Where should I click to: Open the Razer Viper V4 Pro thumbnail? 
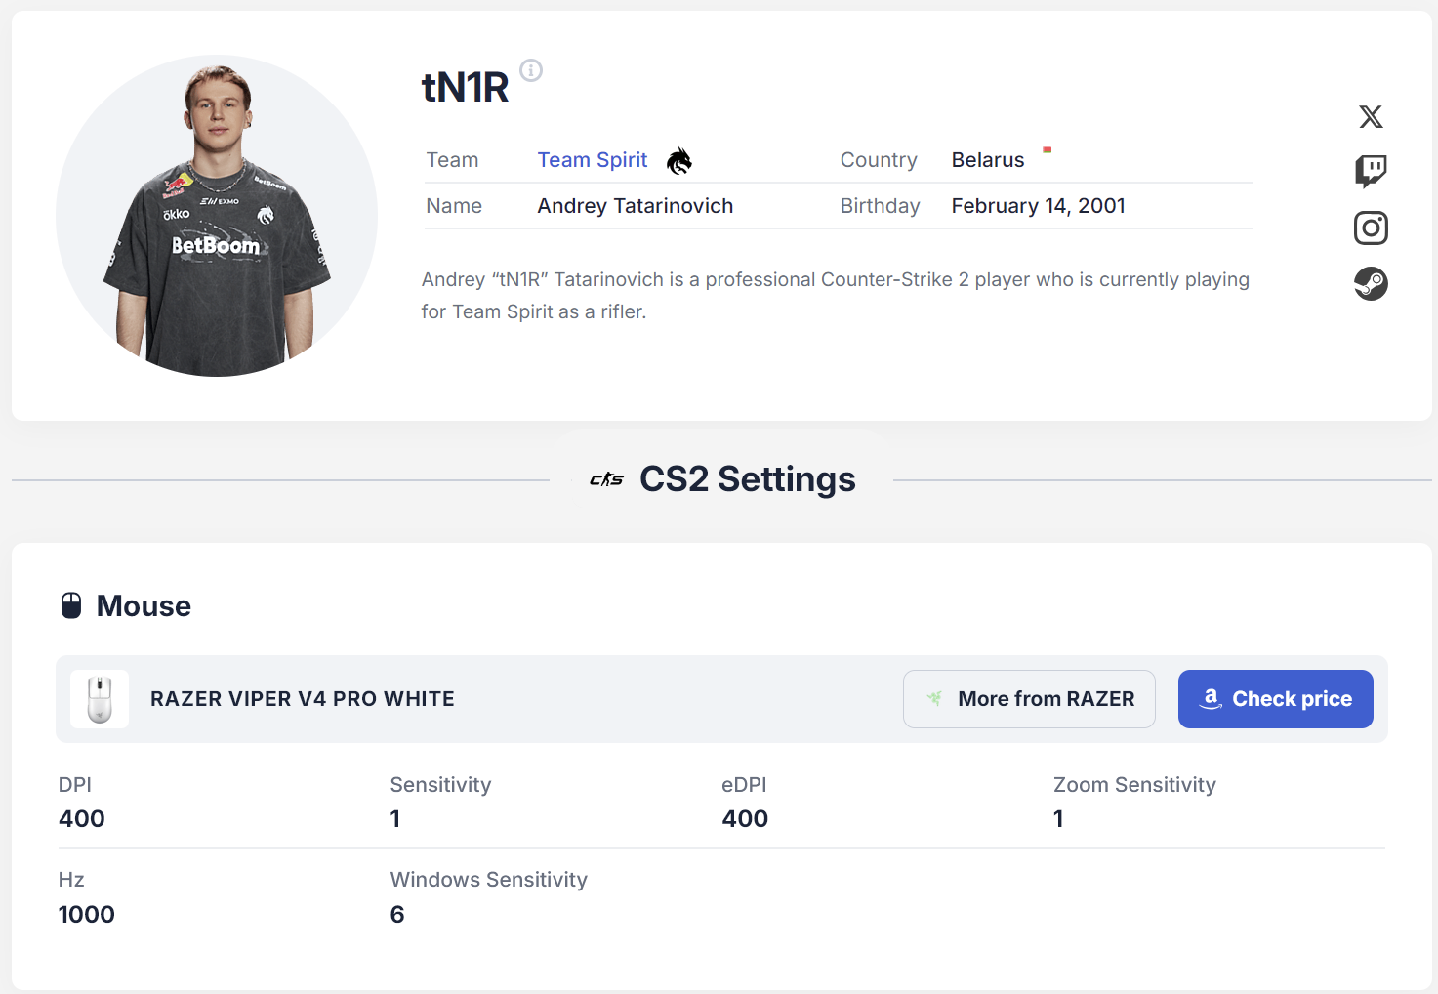point(100,699)
